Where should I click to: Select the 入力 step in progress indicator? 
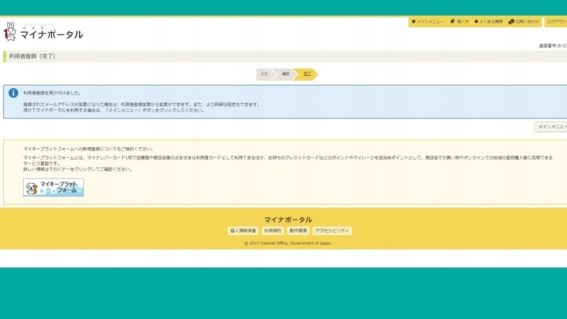coord(264,74)
